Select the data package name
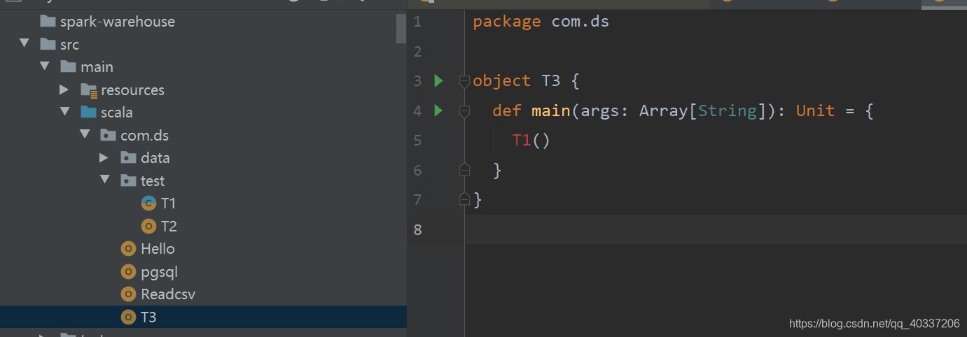Screen dimensions: 967x337 click(155, 158)
